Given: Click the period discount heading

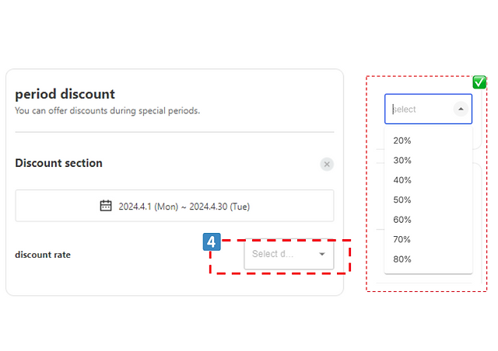Looking at the screenshot, I should pos(65,94).
